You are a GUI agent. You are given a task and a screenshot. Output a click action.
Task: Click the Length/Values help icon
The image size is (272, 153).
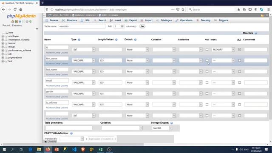coord(116,40)
